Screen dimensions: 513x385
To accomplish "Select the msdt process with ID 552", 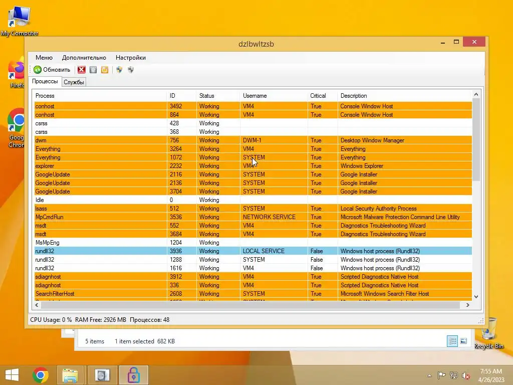I will point(253,225).
